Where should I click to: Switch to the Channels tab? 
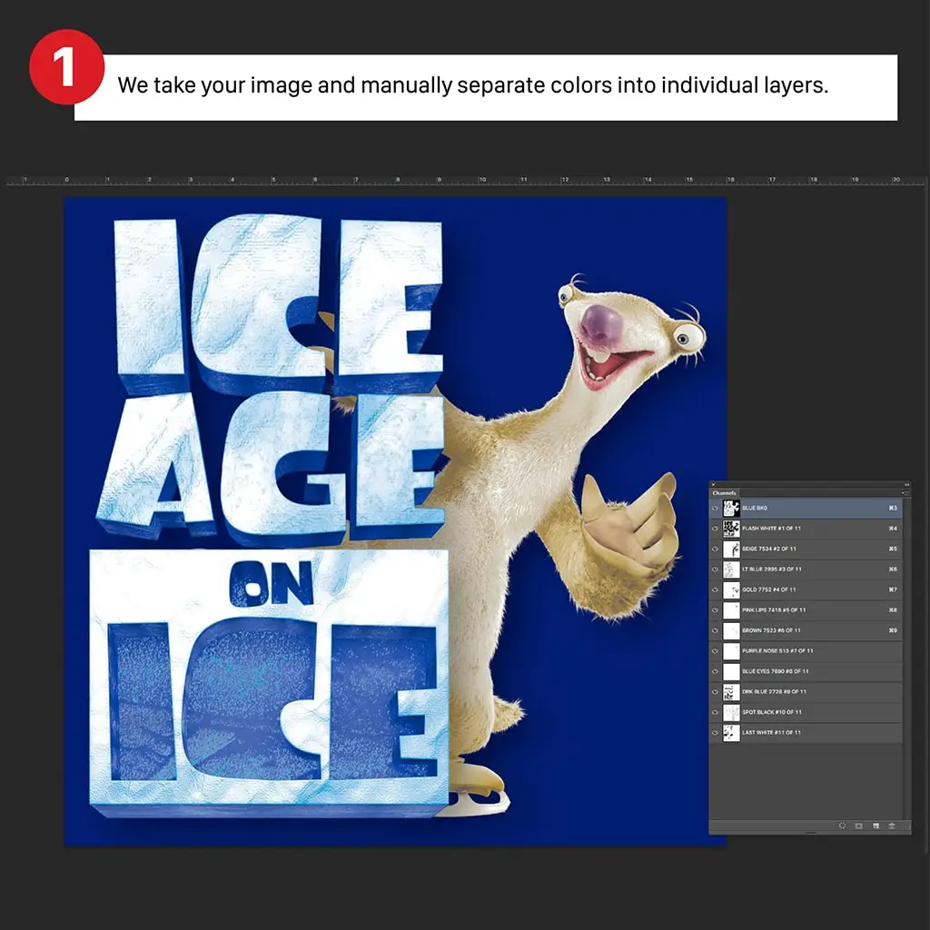[724, 493]
